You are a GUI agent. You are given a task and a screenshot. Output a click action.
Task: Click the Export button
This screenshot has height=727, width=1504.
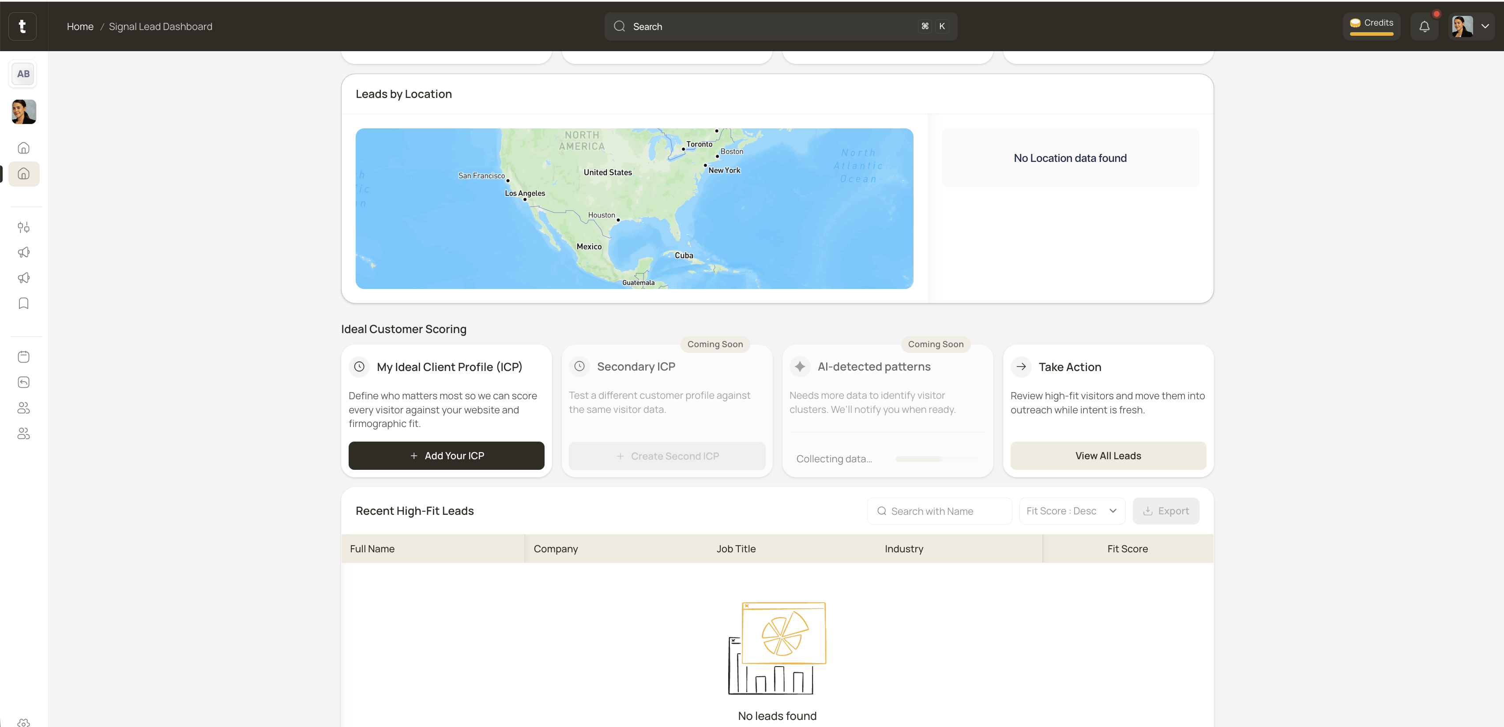pyautogui.click(x=1166, y=511)
